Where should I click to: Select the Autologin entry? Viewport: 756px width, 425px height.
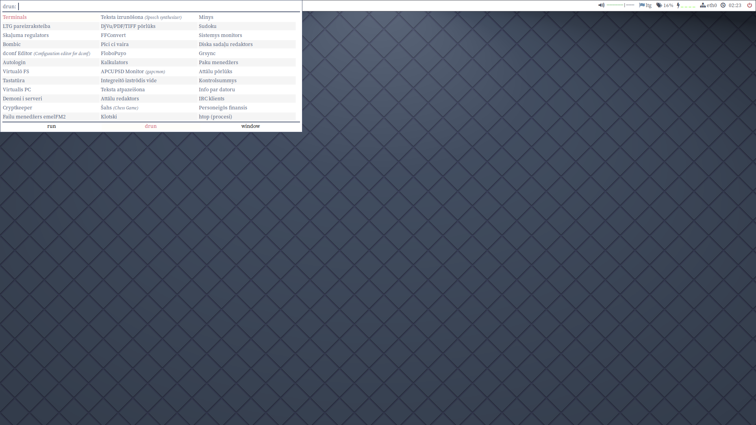click(50, 63)
